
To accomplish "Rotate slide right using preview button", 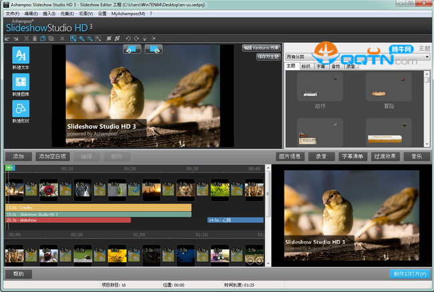I will point(153,49).
